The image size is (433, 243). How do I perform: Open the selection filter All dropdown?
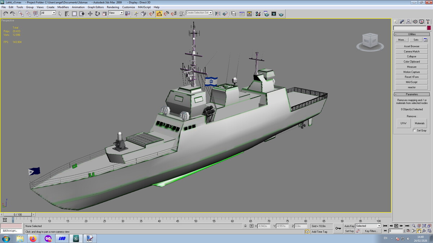click(48, 13)
